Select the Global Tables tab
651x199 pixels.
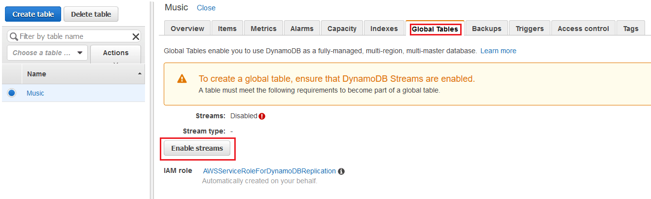tap(435, 29)
